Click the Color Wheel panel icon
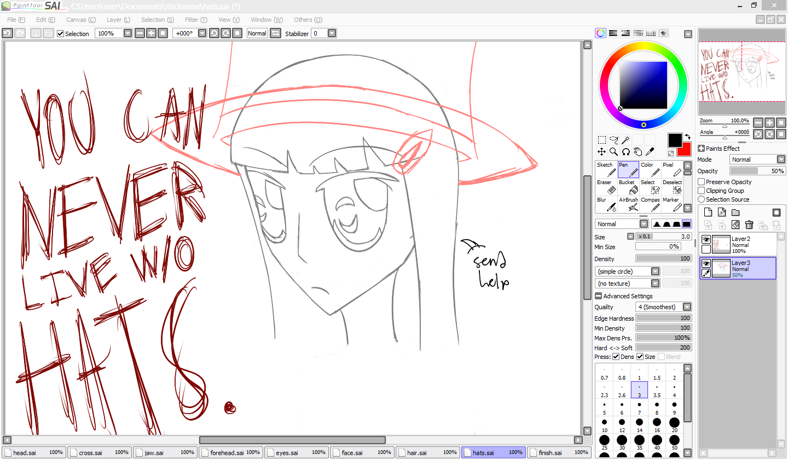Image resolution: width=788 pixels, height=460 pixels. click(x=600, y=33)
